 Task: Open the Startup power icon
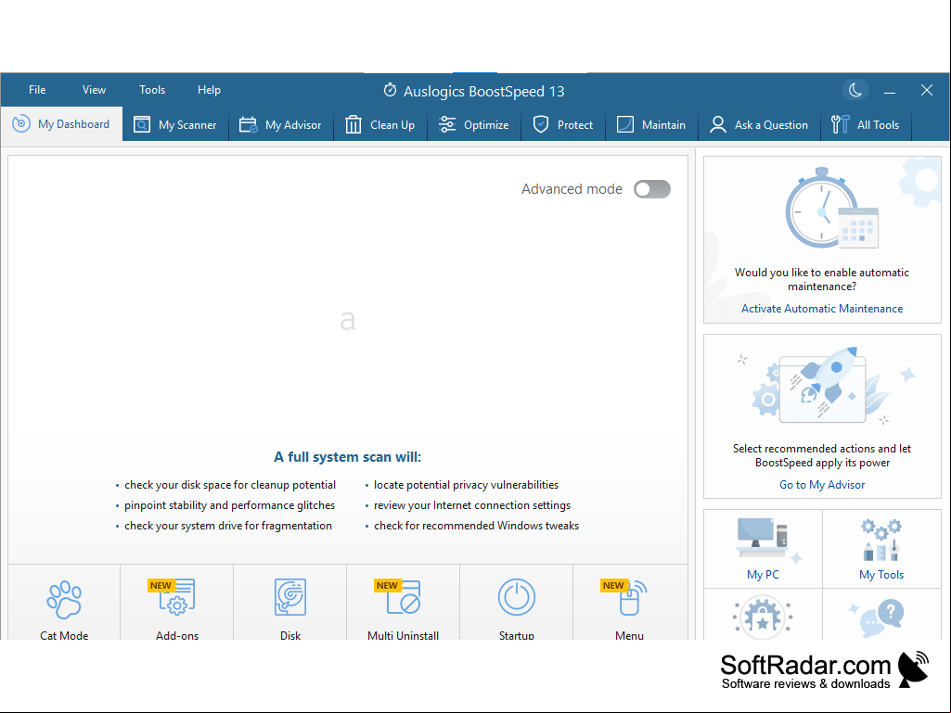pyautogui.click(x=516, y=597)
